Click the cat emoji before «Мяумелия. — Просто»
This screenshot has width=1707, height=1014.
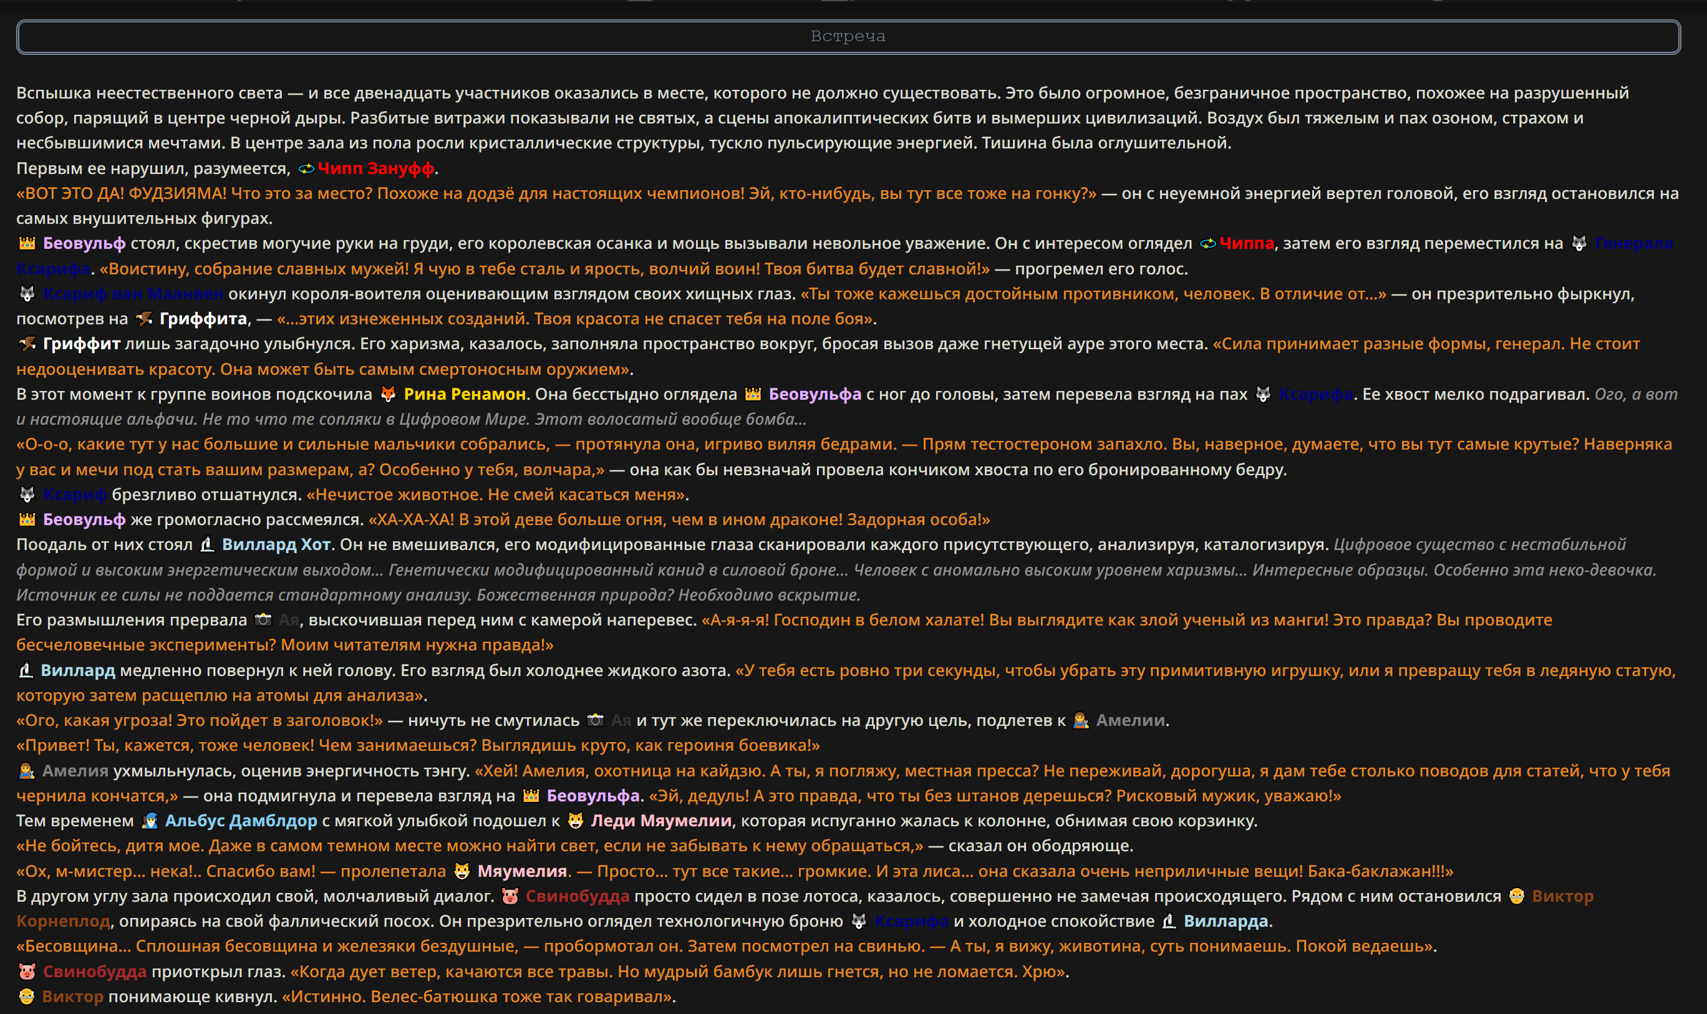(463, 871)
